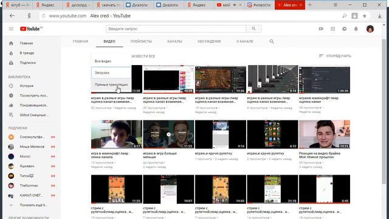Open the messages chat bubble icon

pos(345,29)
